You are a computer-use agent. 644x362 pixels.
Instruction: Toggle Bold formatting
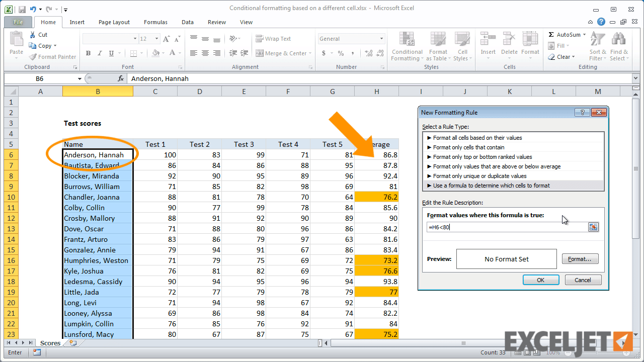coord(88,53)
